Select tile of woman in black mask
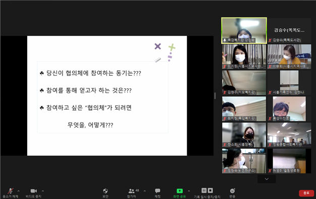 (244, 135)
